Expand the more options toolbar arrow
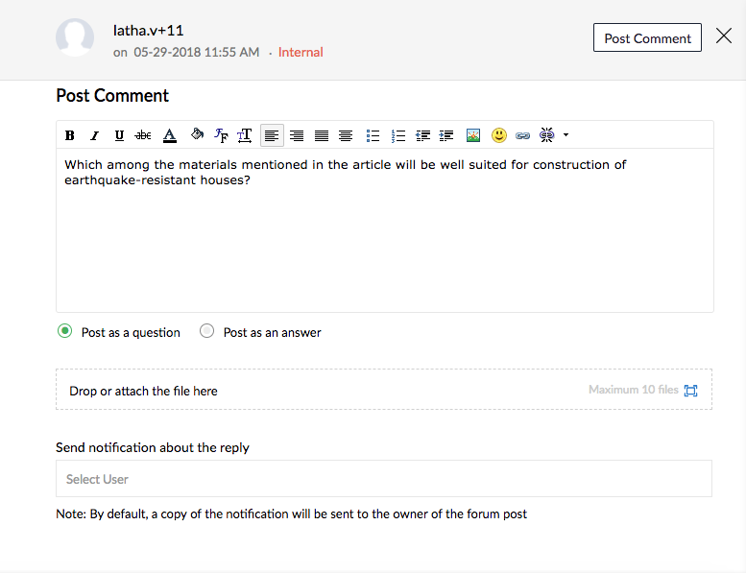Viewport: 746px width, 573px height. point(566,135)
